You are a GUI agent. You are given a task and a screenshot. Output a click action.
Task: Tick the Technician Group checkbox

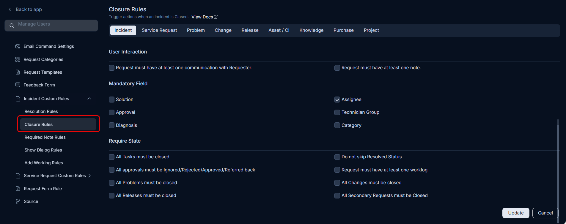pos(337,112)
